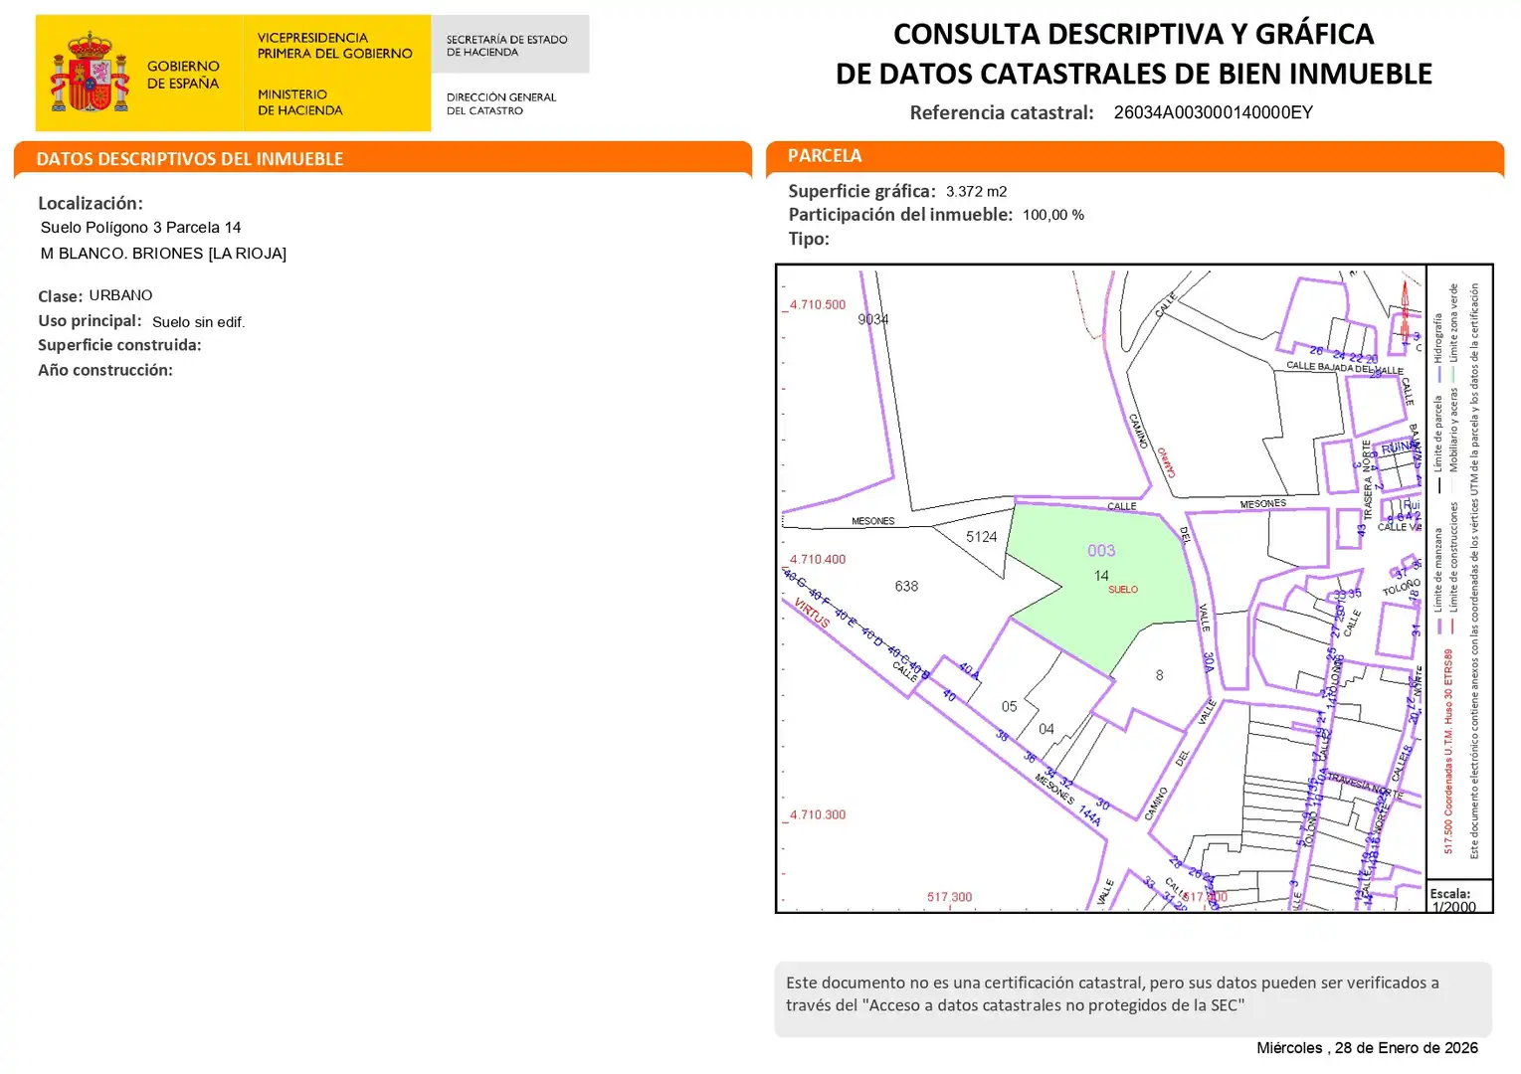This screenshot has width=1521, height=1074.
Task: Click the "Hidrografía" legend entry
Action: pyautogui.click(x=1437, y=347)
